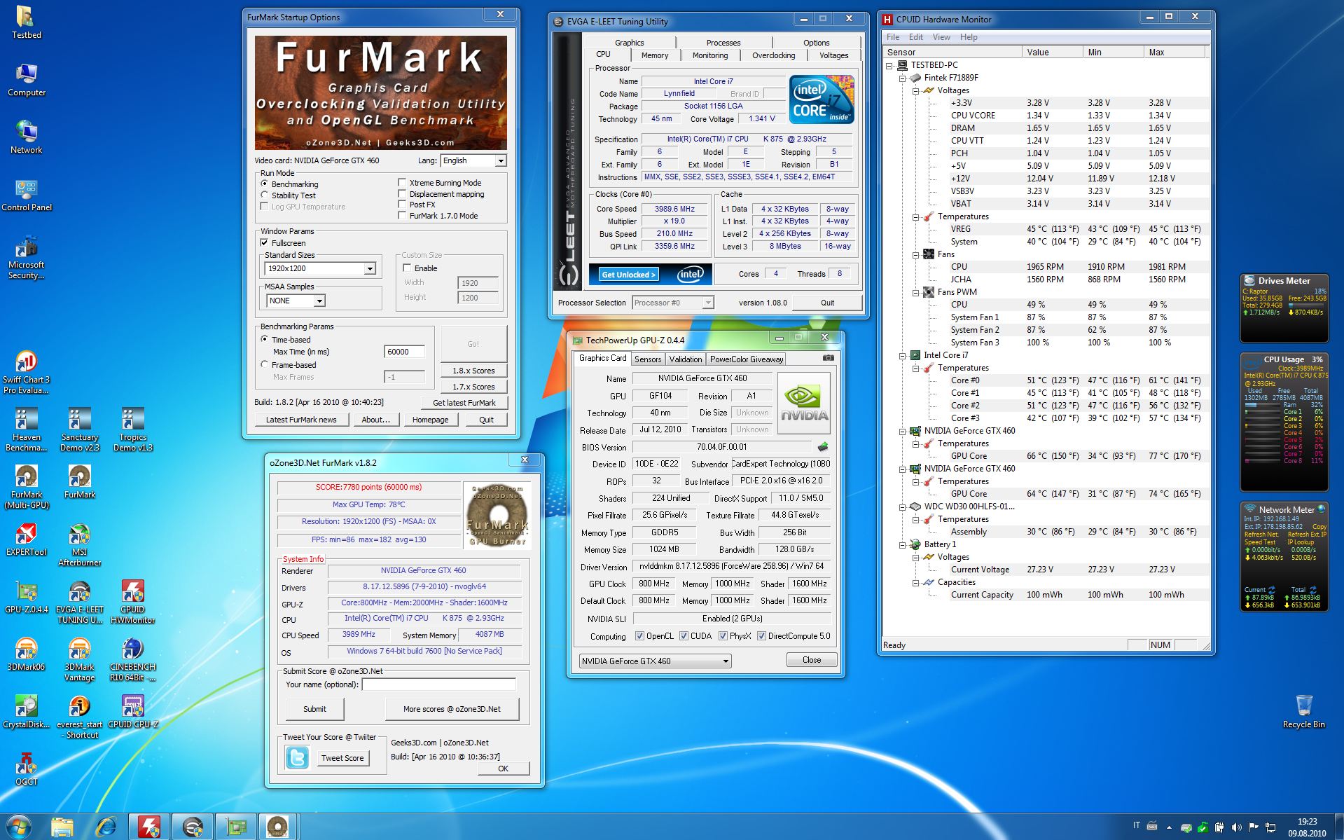The image size is (1344, 840).
Task: Open PowerColor Giveaway tab in GPU-Z
Action: click(746, 359)
